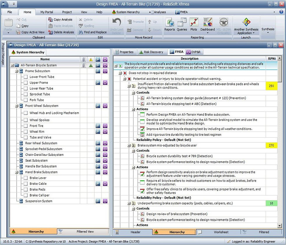Viewport: 286px width, 245px height.
Task: Click Risk Discovery icon on All-Terrain Bicycle System row
Action: (91, 65)
